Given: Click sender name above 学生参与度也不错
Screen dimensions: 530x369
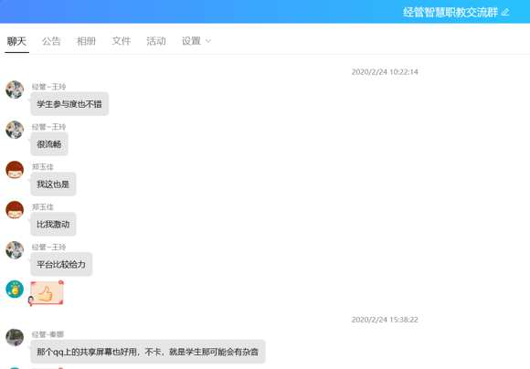Looking at the screenshot, I should pos(49,87).
